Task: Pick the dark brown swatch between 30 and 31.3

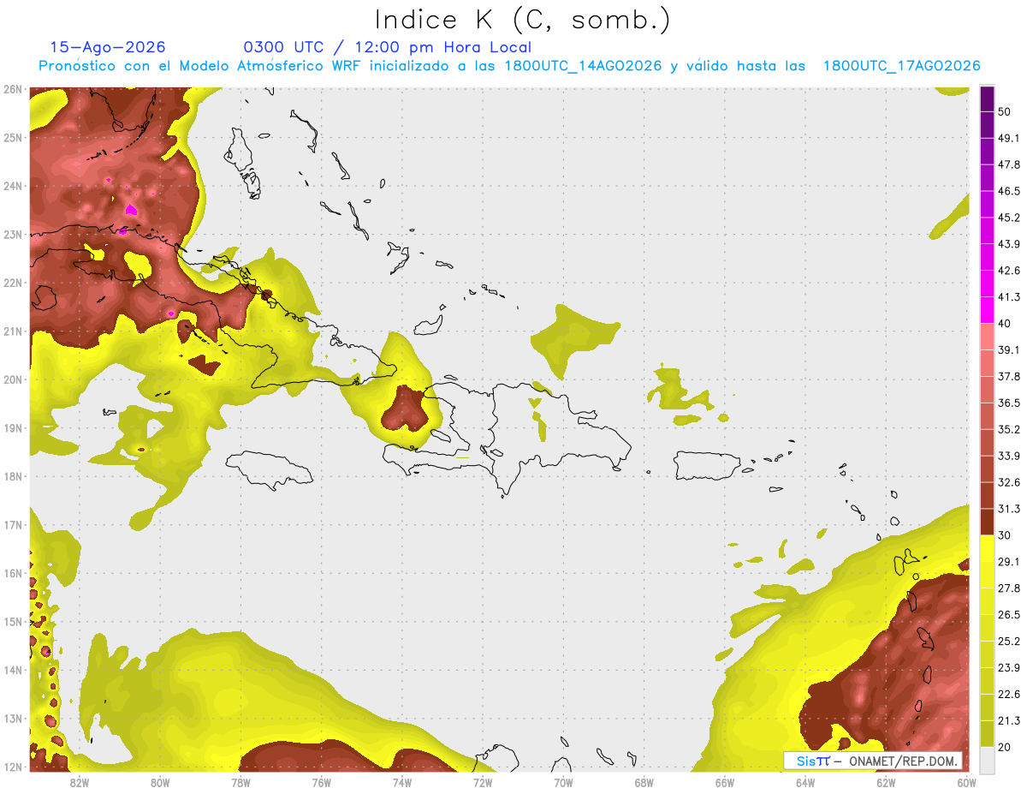Action: 987,522
